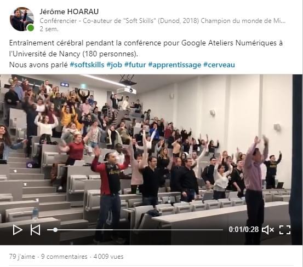
Task: Unmute the video sound
Action: pyautogui.click(x=267, y=230)
